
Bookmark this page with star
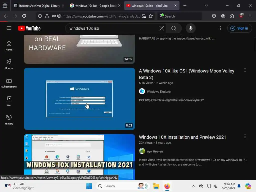tap(151, 16)
